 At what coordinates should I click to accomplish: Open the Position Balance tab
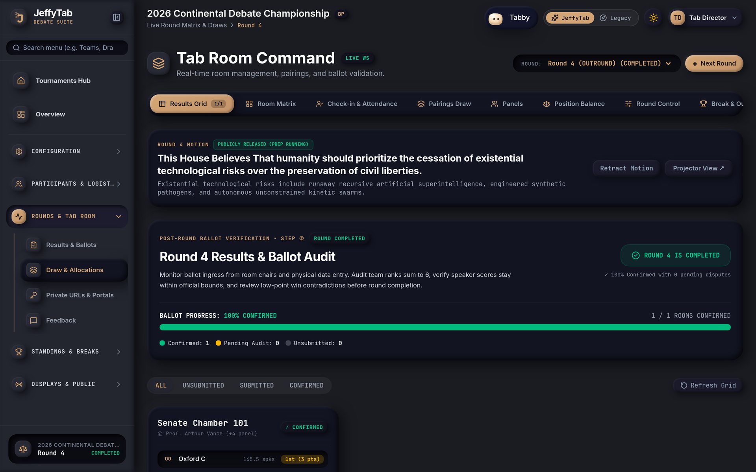[x=574, y=104]
